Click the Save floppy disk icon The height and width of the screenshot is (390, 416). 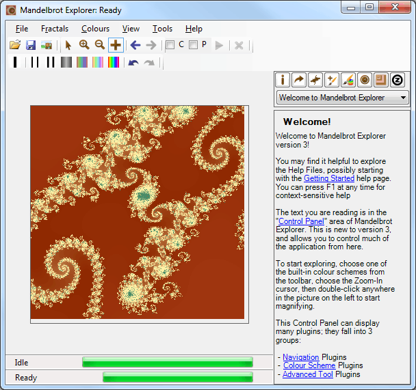point(31,45)
